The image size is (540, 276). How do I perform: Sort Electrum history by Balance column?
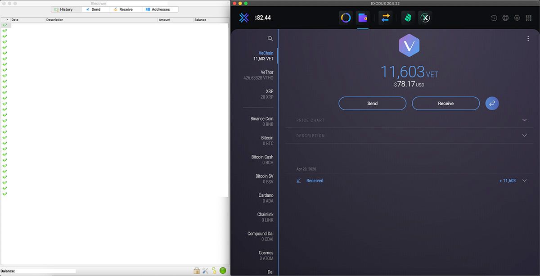click(211, 20)
